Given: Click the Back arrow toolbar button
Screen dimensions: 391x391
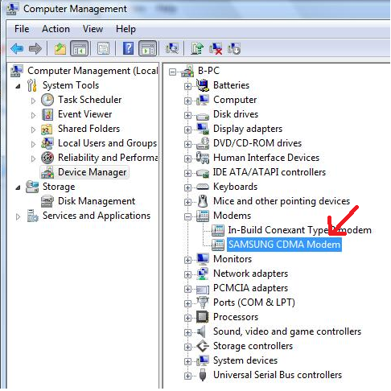Looking at the screenshot, I should pos(17,49).
